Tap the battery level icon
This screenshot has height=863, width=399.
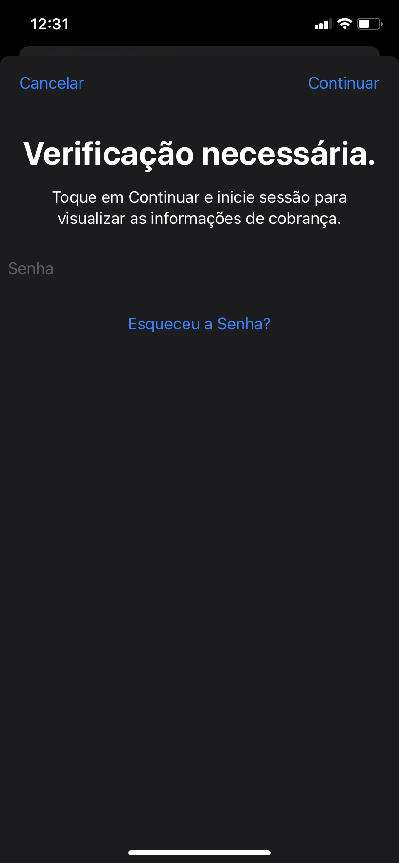pyautogui.click(x=369, y=24)
